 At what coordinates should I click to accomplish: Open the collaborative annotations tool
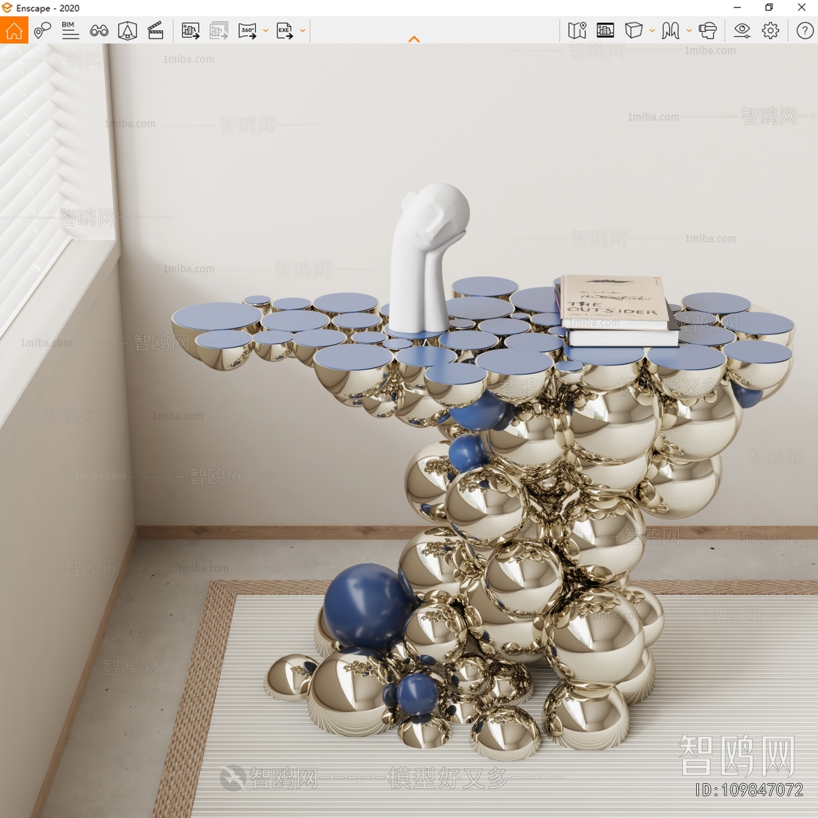pyautogui.click(x=42, y=30)
